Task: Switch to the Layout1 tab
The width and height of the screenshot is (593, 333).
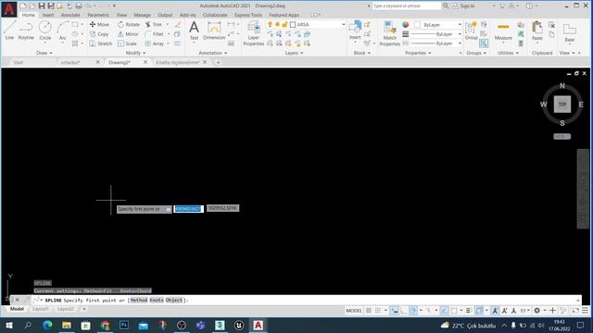Action: pyautogui.click(x=41, y=309)
